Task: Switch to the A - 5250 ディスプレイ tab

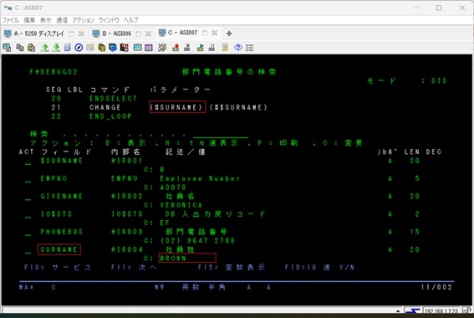Action: tap(38, 33)
